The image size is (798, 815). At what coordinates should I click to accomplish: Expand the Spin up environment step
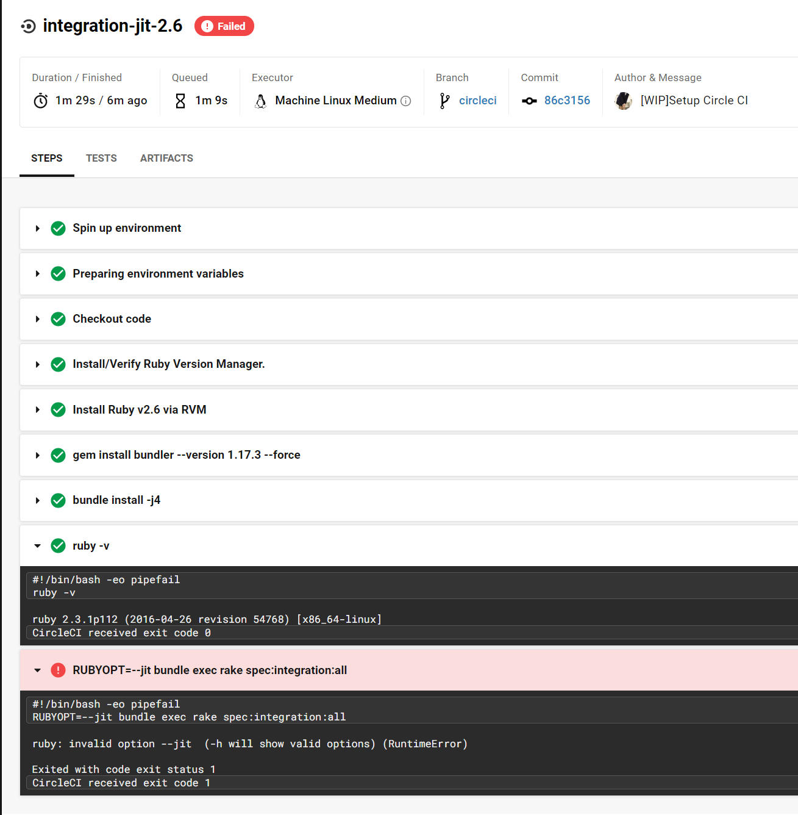(x=38, y=228)
